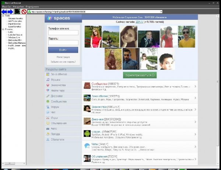Stop loading with the red prohibition icon
Screen dimensions: 221x170
(24, 12)
